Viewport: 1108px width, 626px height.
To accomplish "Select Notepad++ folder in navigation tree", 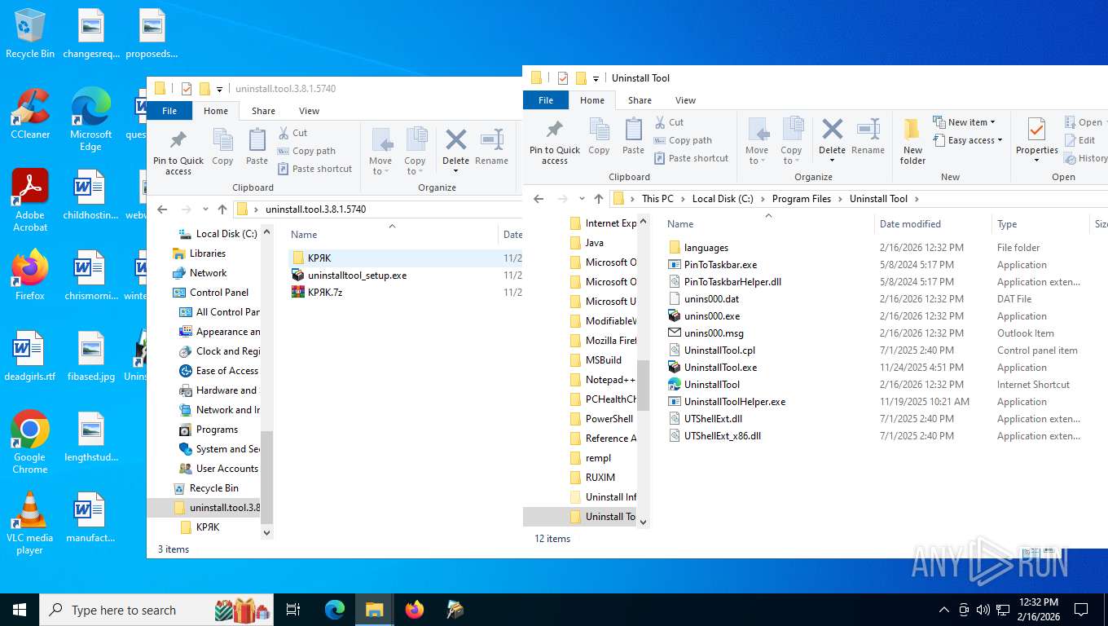I will 601,380.
